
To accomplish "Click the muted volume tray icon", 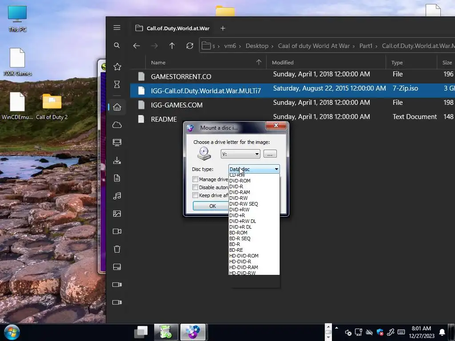I will (348, 332).
